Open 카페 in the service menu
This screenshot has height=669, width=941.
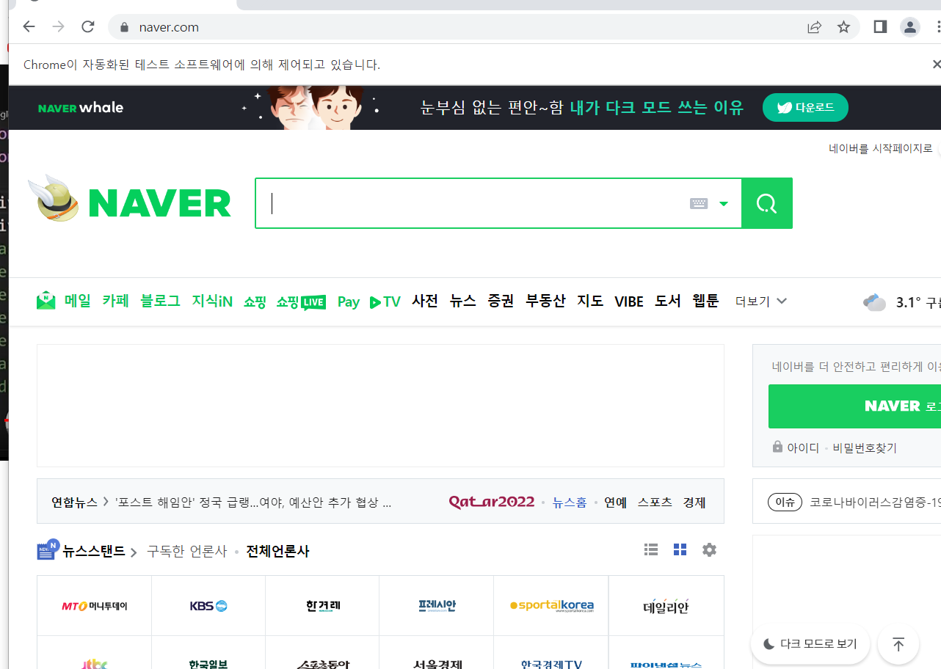(116, 301)
